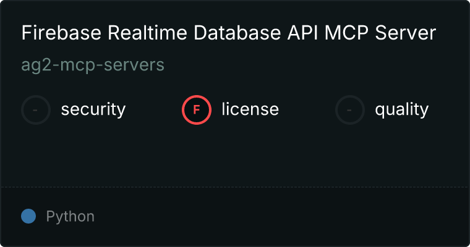Click the blue Python language dot
This screenshot has width=470, height=247.
point(28,216)
